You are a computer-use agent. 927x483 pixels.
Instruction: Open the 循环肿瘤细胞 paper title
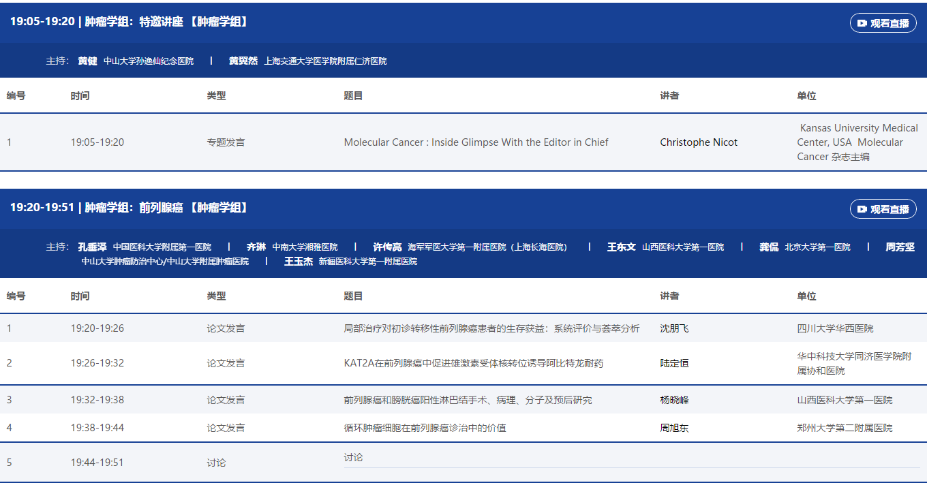[425, 428]
